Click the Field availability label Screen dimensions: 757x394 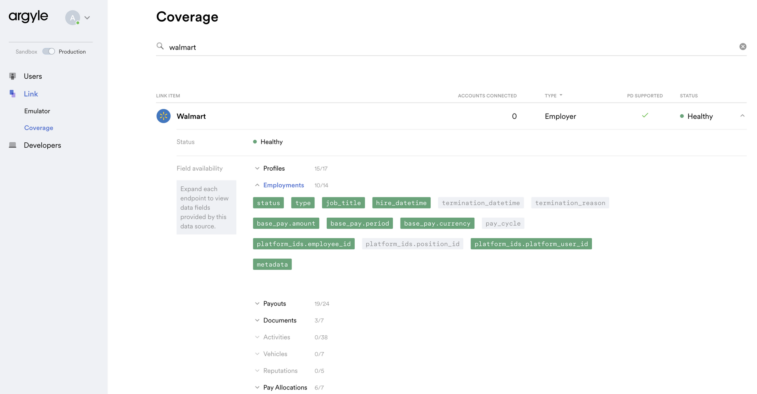199,168
